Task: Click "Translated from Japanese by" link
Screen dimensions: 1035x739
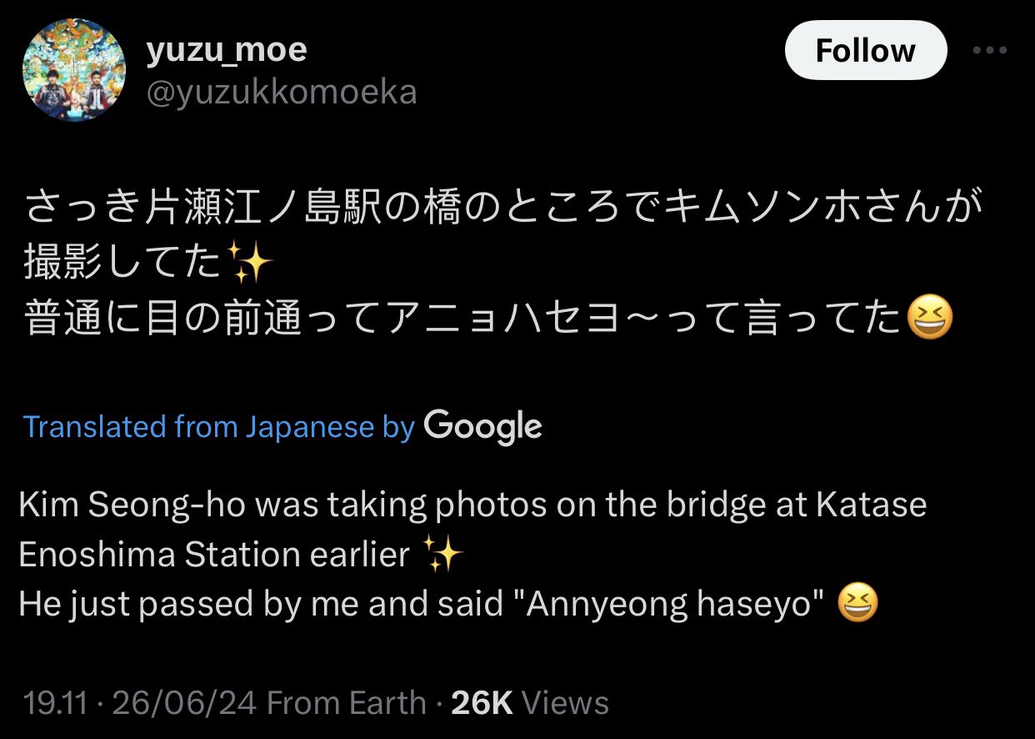Action: 219,427
